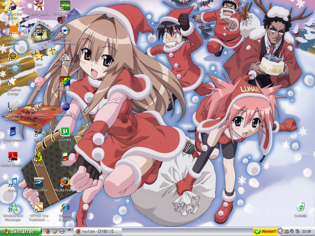Open Configuration de la Livebox icon
Screen dimensions: 315x236
[x=13, y=111]
